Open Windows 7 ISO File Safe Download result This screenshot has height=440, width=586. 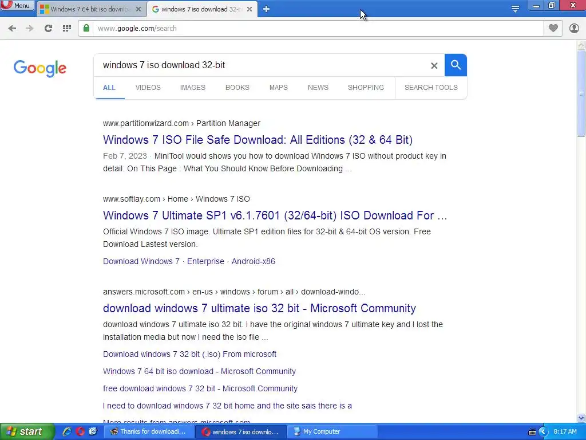pyautogui.click(x=258, y=140)
